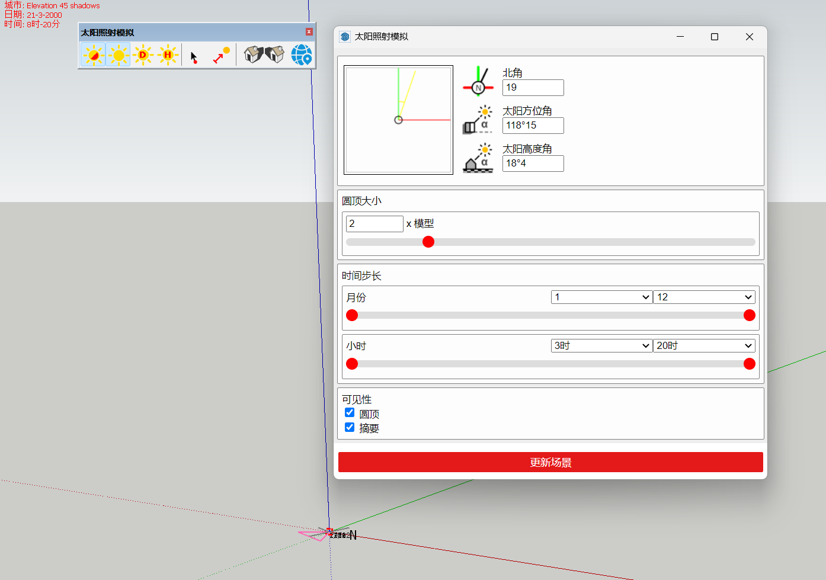This screenshot has width=826, height=580.
Task: Open the end month dropdown showing 12
Action: click(704, 297)
